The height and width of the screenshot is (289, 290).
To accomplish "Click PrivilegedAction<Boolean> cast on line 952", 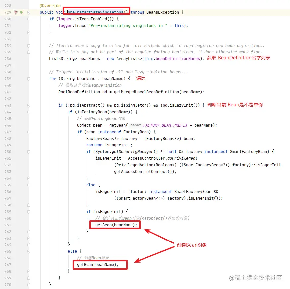I will [145, 165].
